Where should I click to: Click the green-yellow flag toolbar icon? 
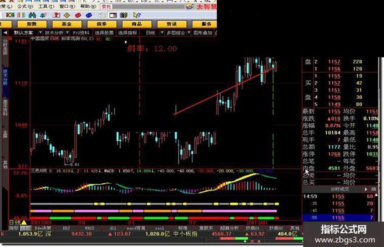(10, 15)
